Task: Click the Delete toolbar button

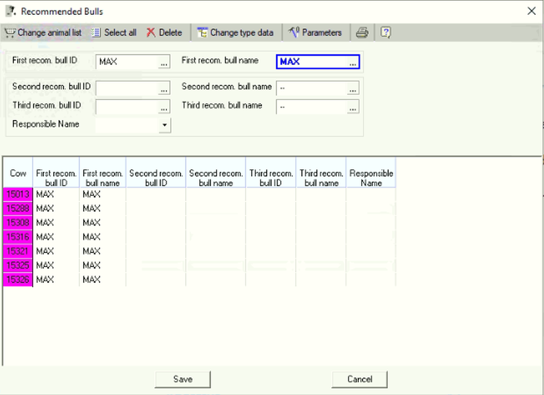Action: (164, 33)
